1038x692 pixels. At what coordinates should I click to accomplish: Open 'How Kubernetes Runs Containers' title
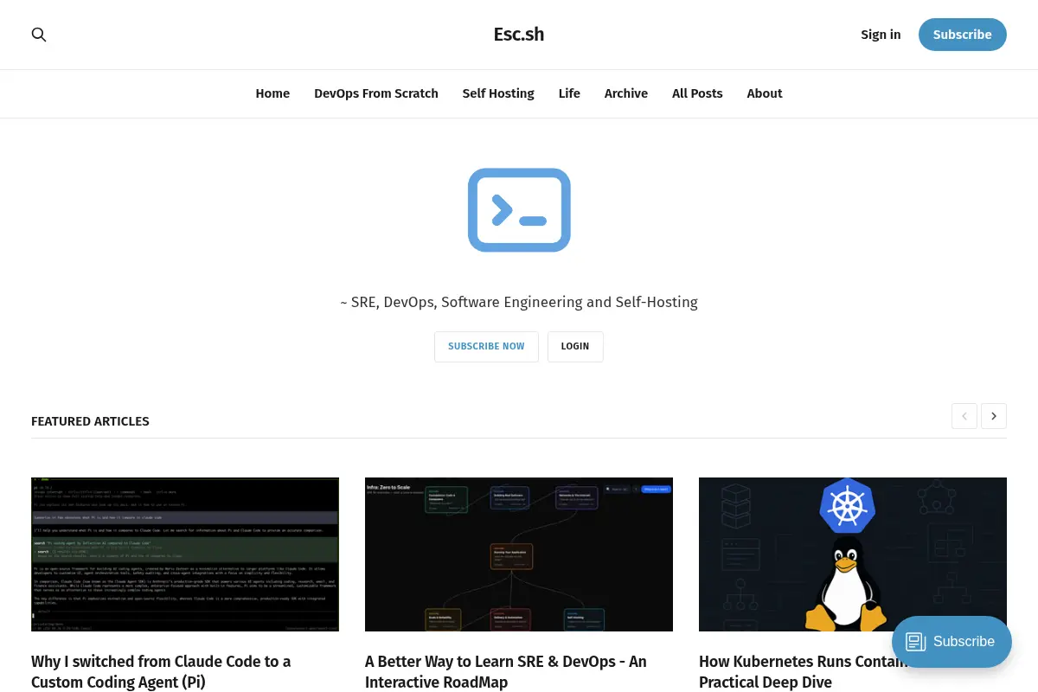804,671
